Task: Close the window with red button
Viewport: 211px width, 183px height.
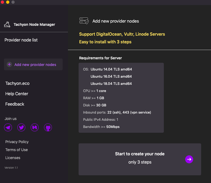Action: pos(2,2)
